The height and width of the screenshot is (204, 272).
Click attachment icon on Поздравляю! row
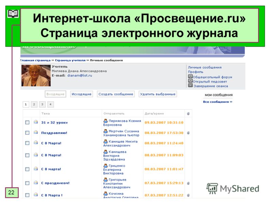(x=188, y=133)
